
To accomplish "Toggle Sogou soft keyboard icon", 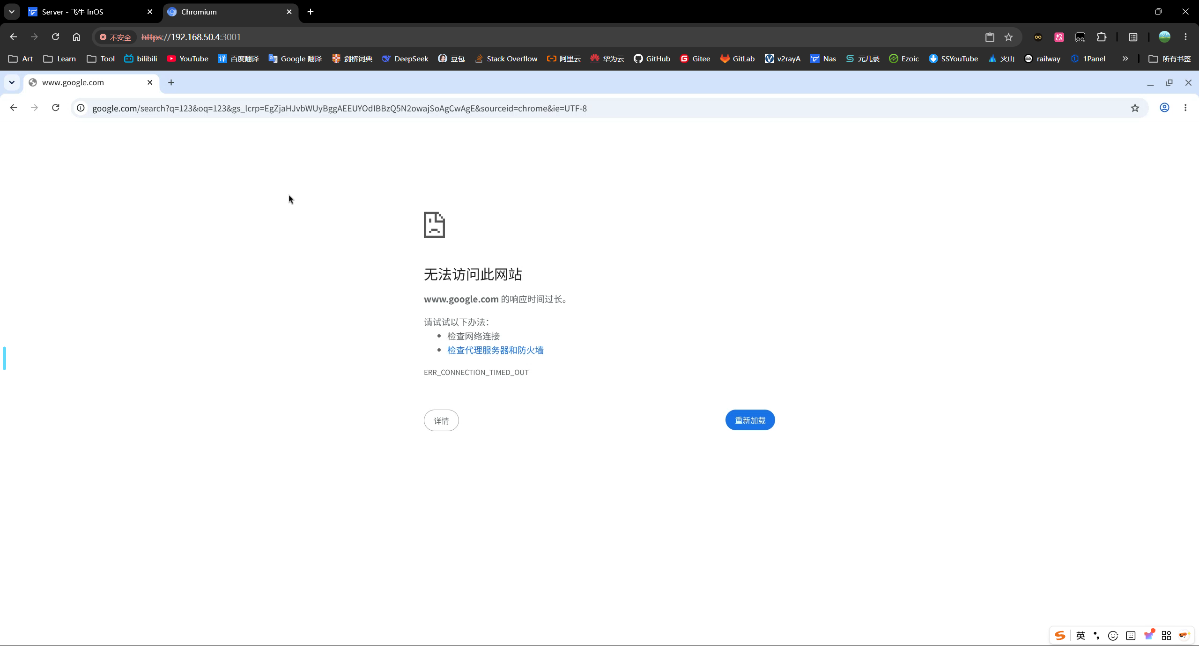I will pyautogui.click(x=1131, y=635).
